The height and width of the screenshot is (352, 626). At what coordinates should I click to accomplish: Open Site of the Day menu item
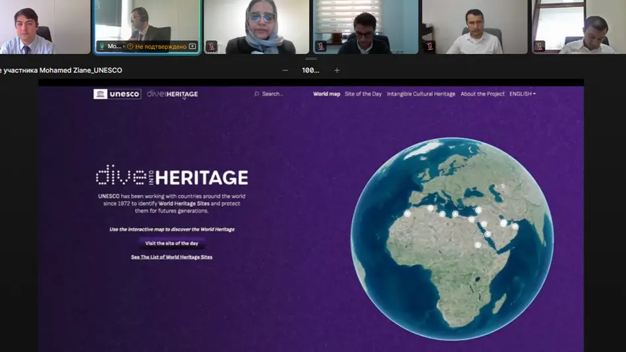click(363, 94)
